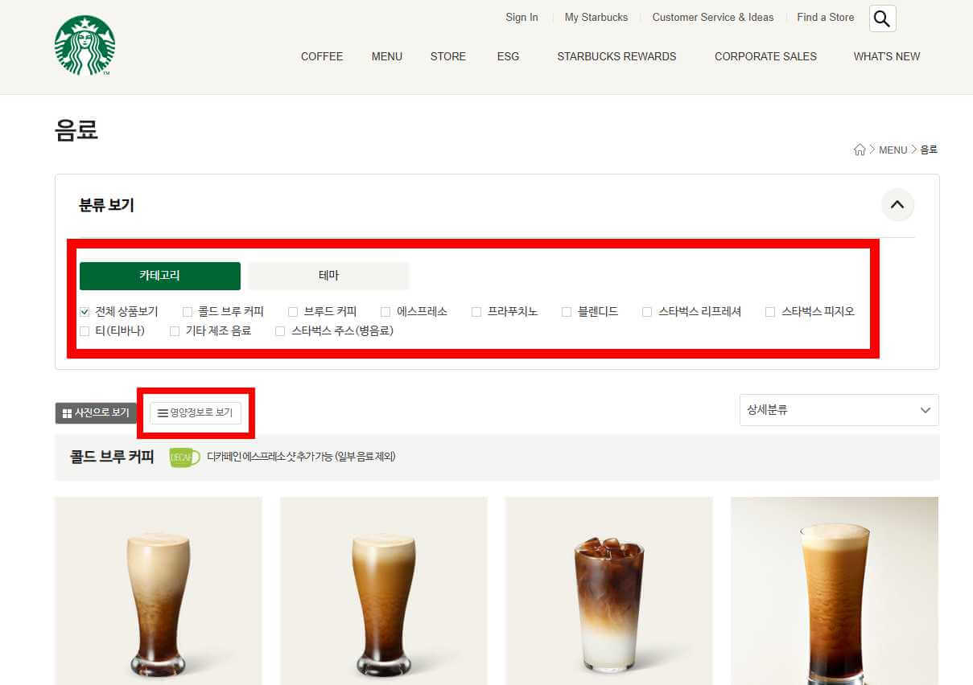Switch to the 테마 tab
The image size is (973, 685).
[x=328, y=276]
